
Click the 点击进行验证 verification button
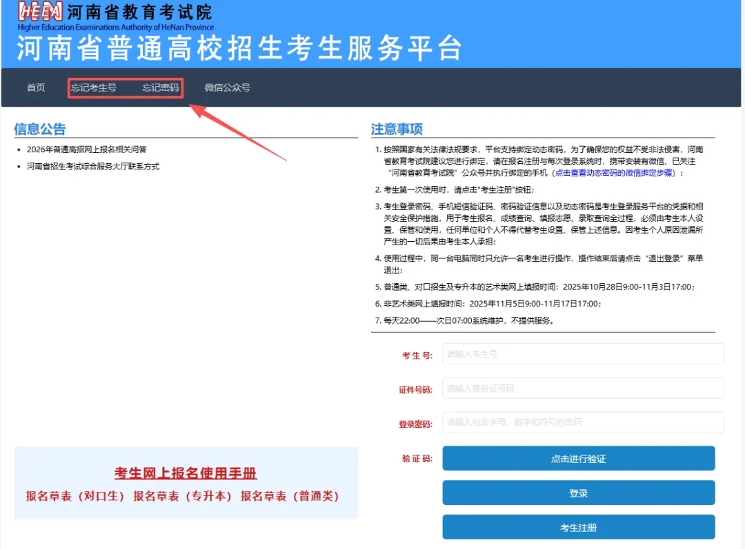[x=578, y=458]
